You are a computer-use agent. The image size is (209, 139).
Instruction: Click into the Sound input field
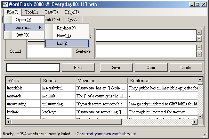point(50,51)
